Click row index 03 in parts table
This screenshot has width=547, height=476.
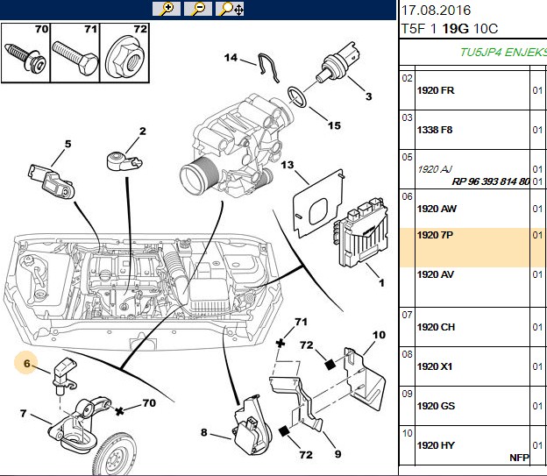click(x=407, y=117)
